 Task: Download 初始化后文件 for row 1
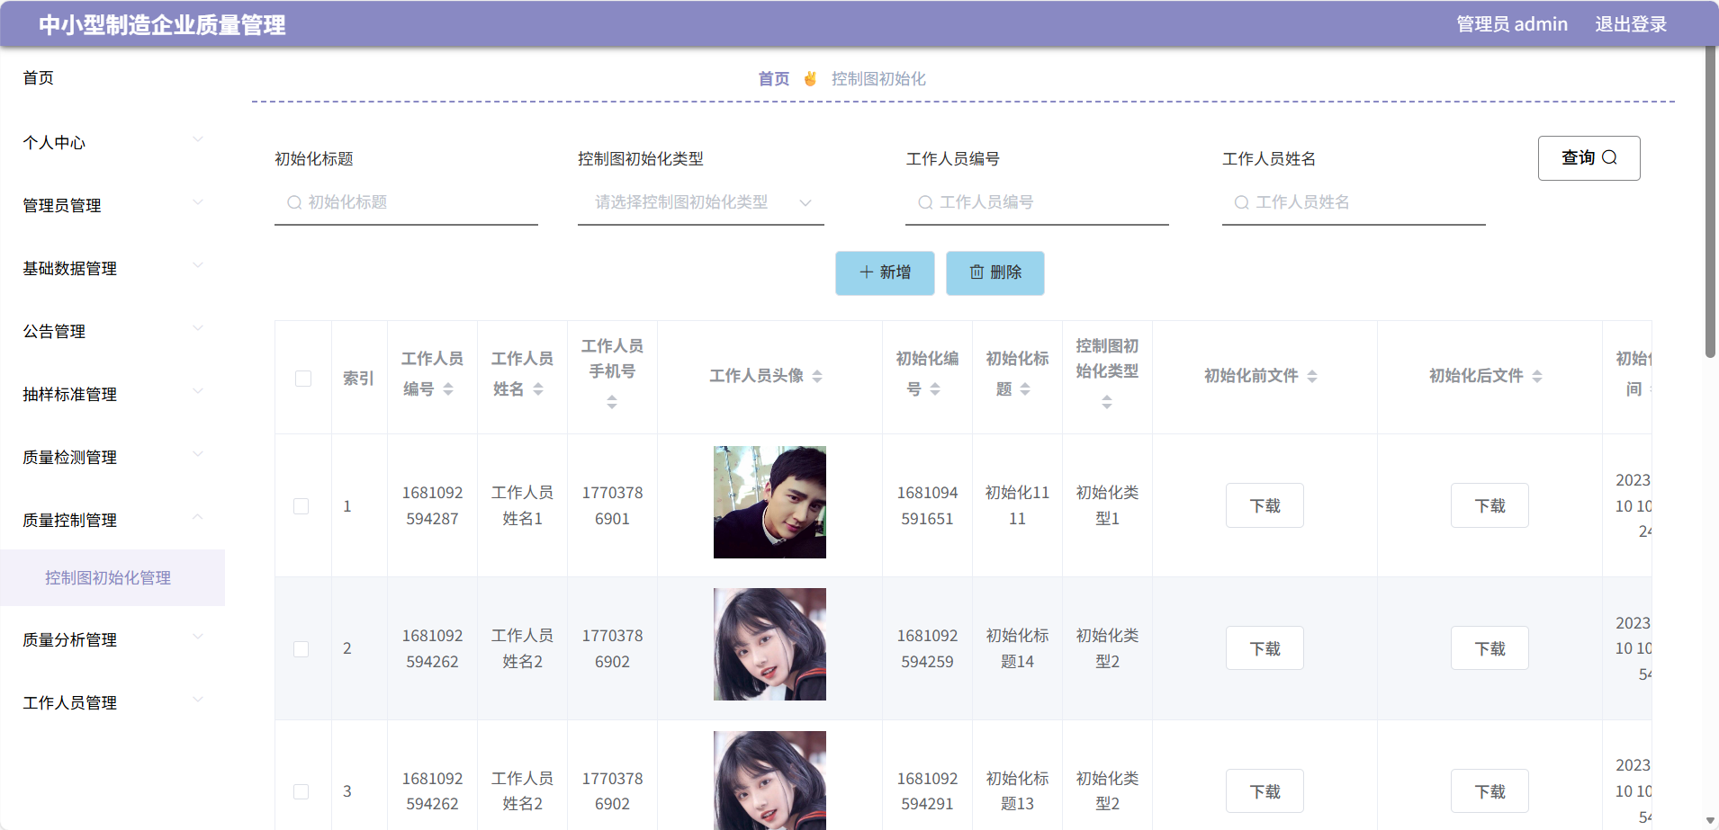pos(1489,505)
